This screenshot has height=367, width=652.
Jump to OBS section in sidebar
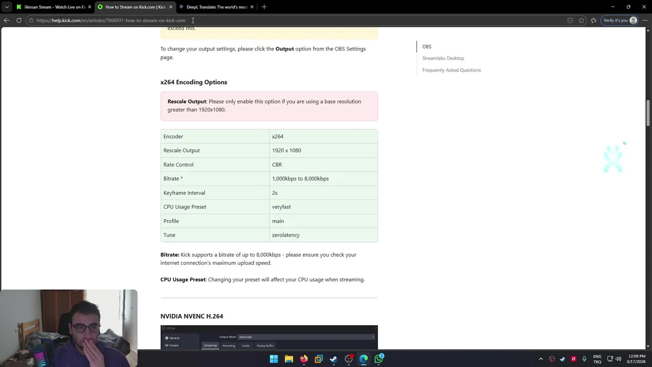427,46
